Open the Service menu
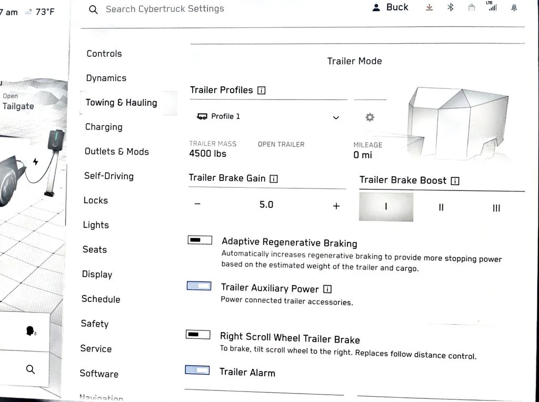539x402 pixels. [96, 348]
